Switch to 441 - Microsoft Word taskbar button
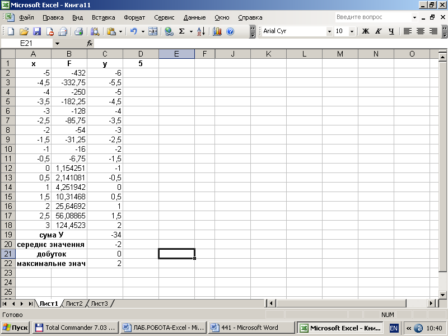This screenshot has width=448, height=336. [251, 328]
